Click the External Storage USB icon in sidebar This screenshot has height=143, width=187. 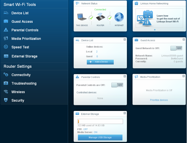coord(6,56)
